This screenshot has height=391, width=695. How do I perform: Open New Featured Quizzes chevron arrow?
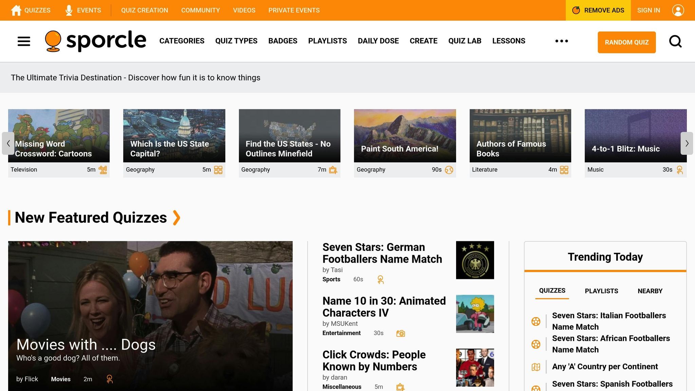coord(176,218)
